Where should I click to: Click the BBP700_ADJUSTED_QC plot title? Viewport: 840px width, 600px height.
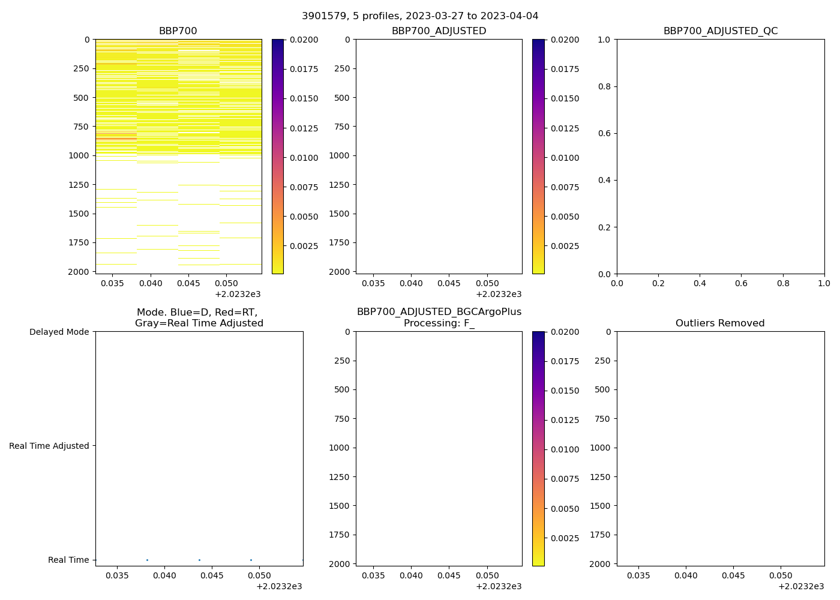click(720, 31)
